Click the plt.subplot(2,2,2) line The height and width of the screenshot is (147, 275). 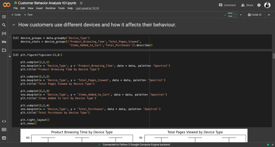[x=35, y=76]
